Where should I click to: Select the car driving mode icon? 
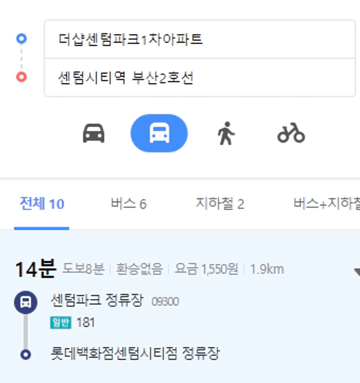94,133
